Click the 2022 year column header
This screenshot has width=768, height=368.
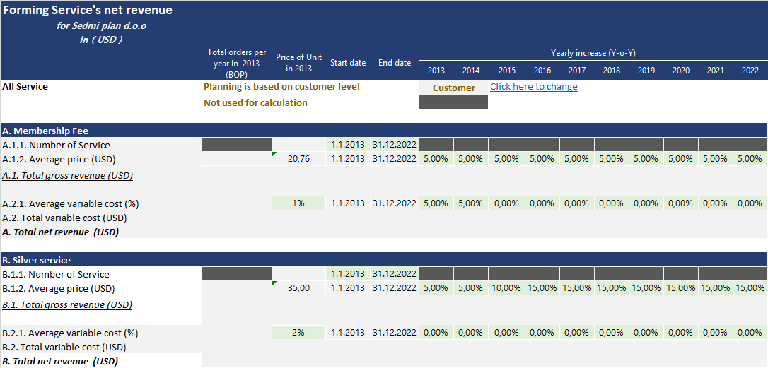pos(750,71)
